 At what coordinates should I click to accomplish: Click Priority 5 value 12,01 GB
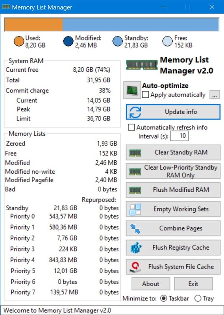[x=65, y=271]
